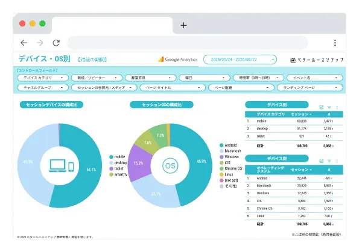Image resolution: width=359 pixels, height=252 pixels.
Task: Open the three-dot menu above the オペレーティング システム table
Action: 337,161
